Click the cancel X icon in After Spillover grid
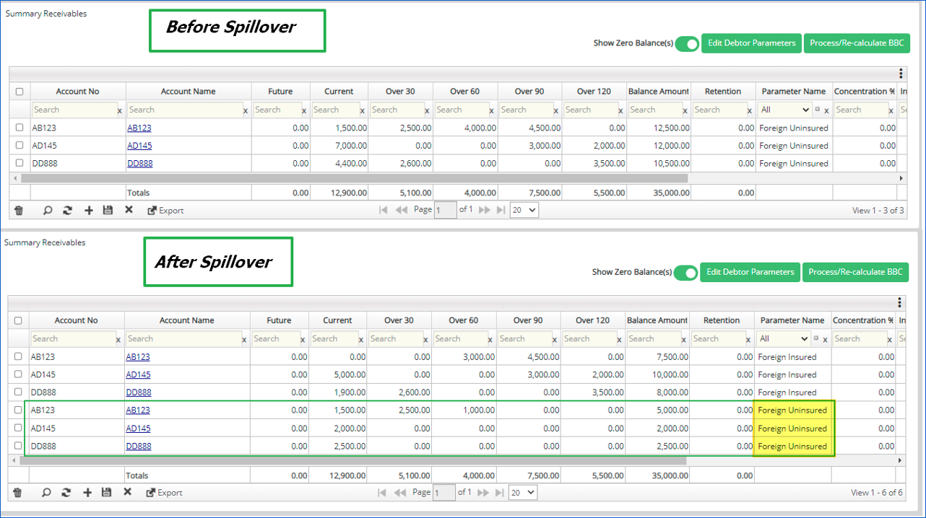The height and width of the screenshot is (518, 926). 127,492
